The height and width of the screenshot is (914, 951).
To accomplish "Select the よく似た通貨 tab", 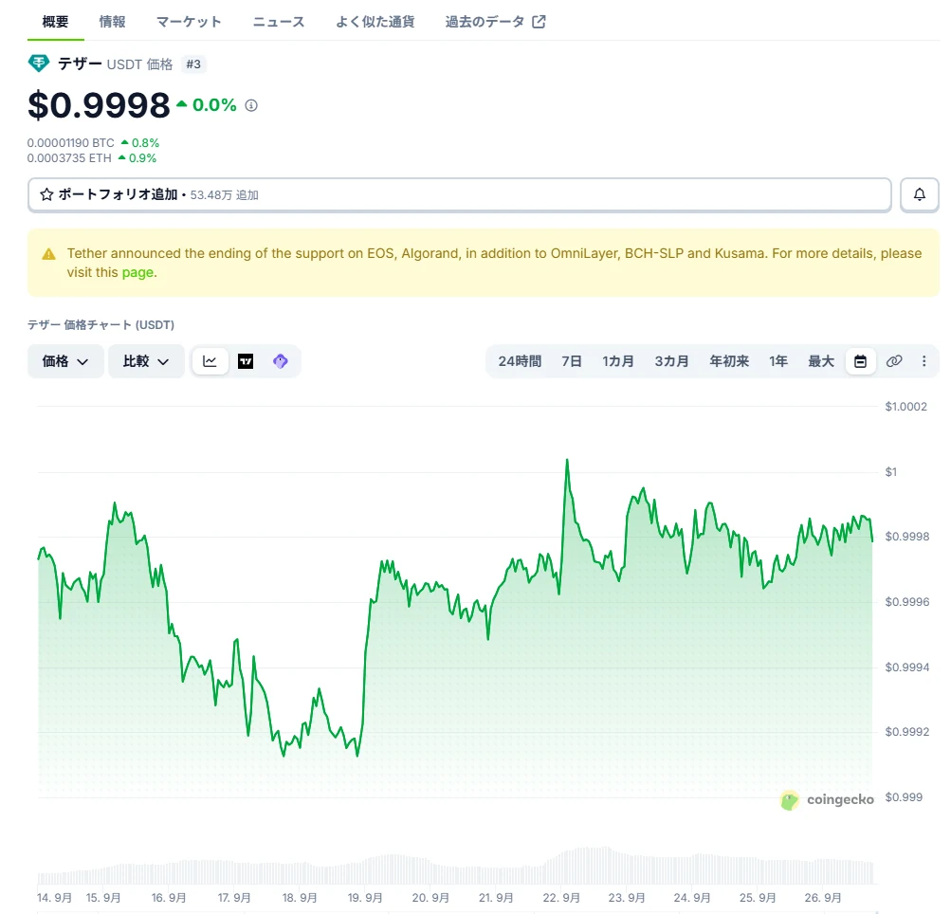I will (375, 22).
